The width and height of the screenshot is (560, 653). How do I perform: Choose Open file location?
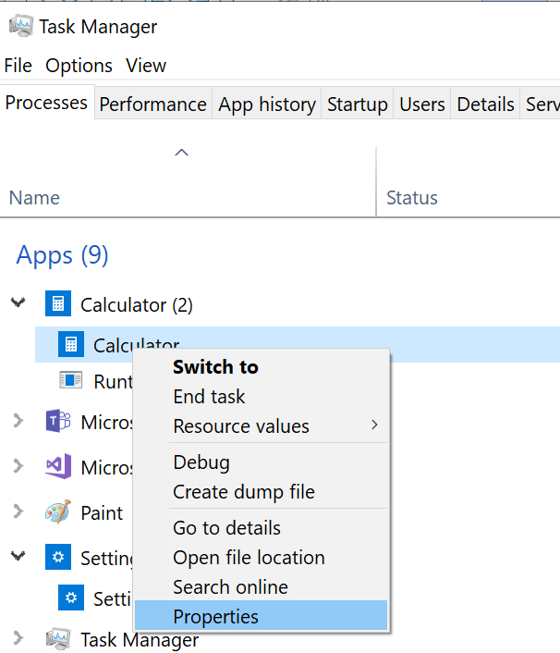coord(262,557)
